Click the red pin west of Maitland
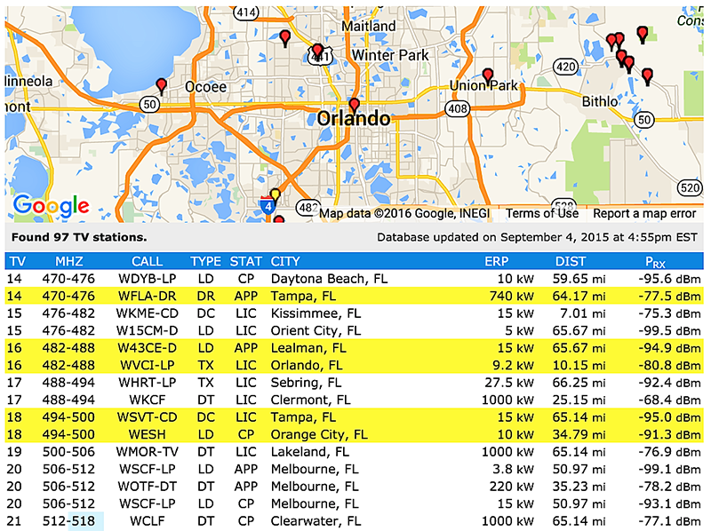Screen dimensions: 711x531 tap(284, 38)
